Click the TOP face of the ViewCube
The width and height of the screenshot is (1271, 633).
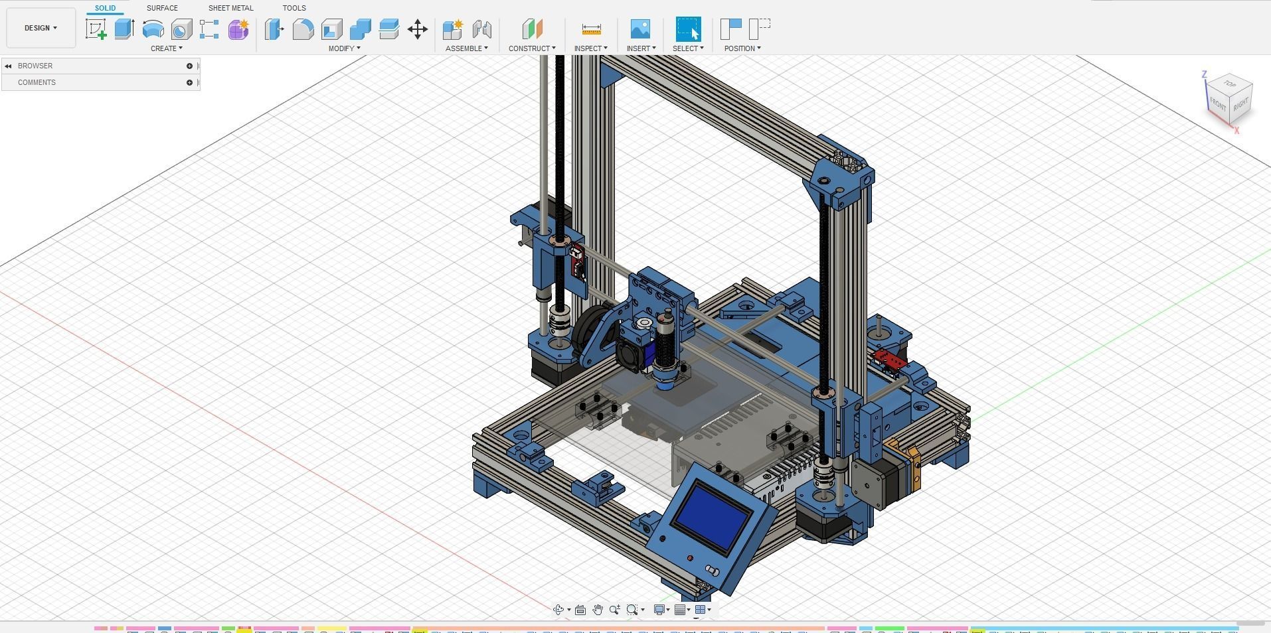pyautogui.click(x=1230, y=84)
